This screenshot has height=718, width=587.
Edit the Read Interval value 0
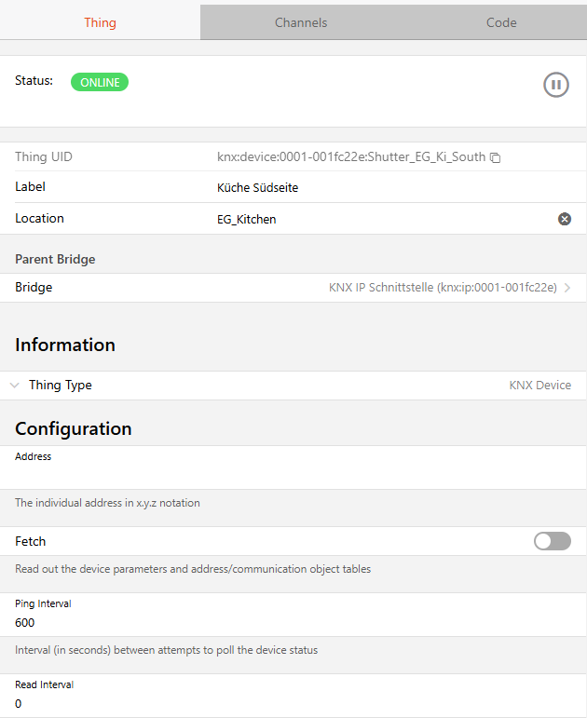click(293, 704)
